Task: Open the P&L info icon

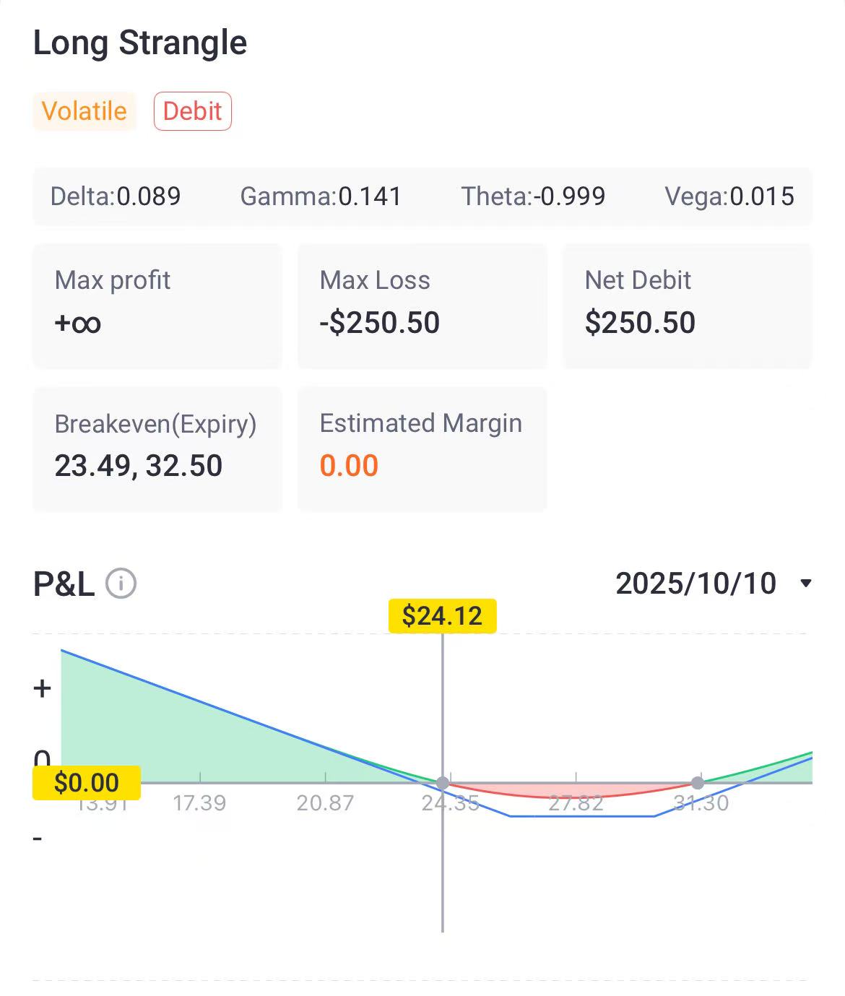Action: [x=121, y=584]
